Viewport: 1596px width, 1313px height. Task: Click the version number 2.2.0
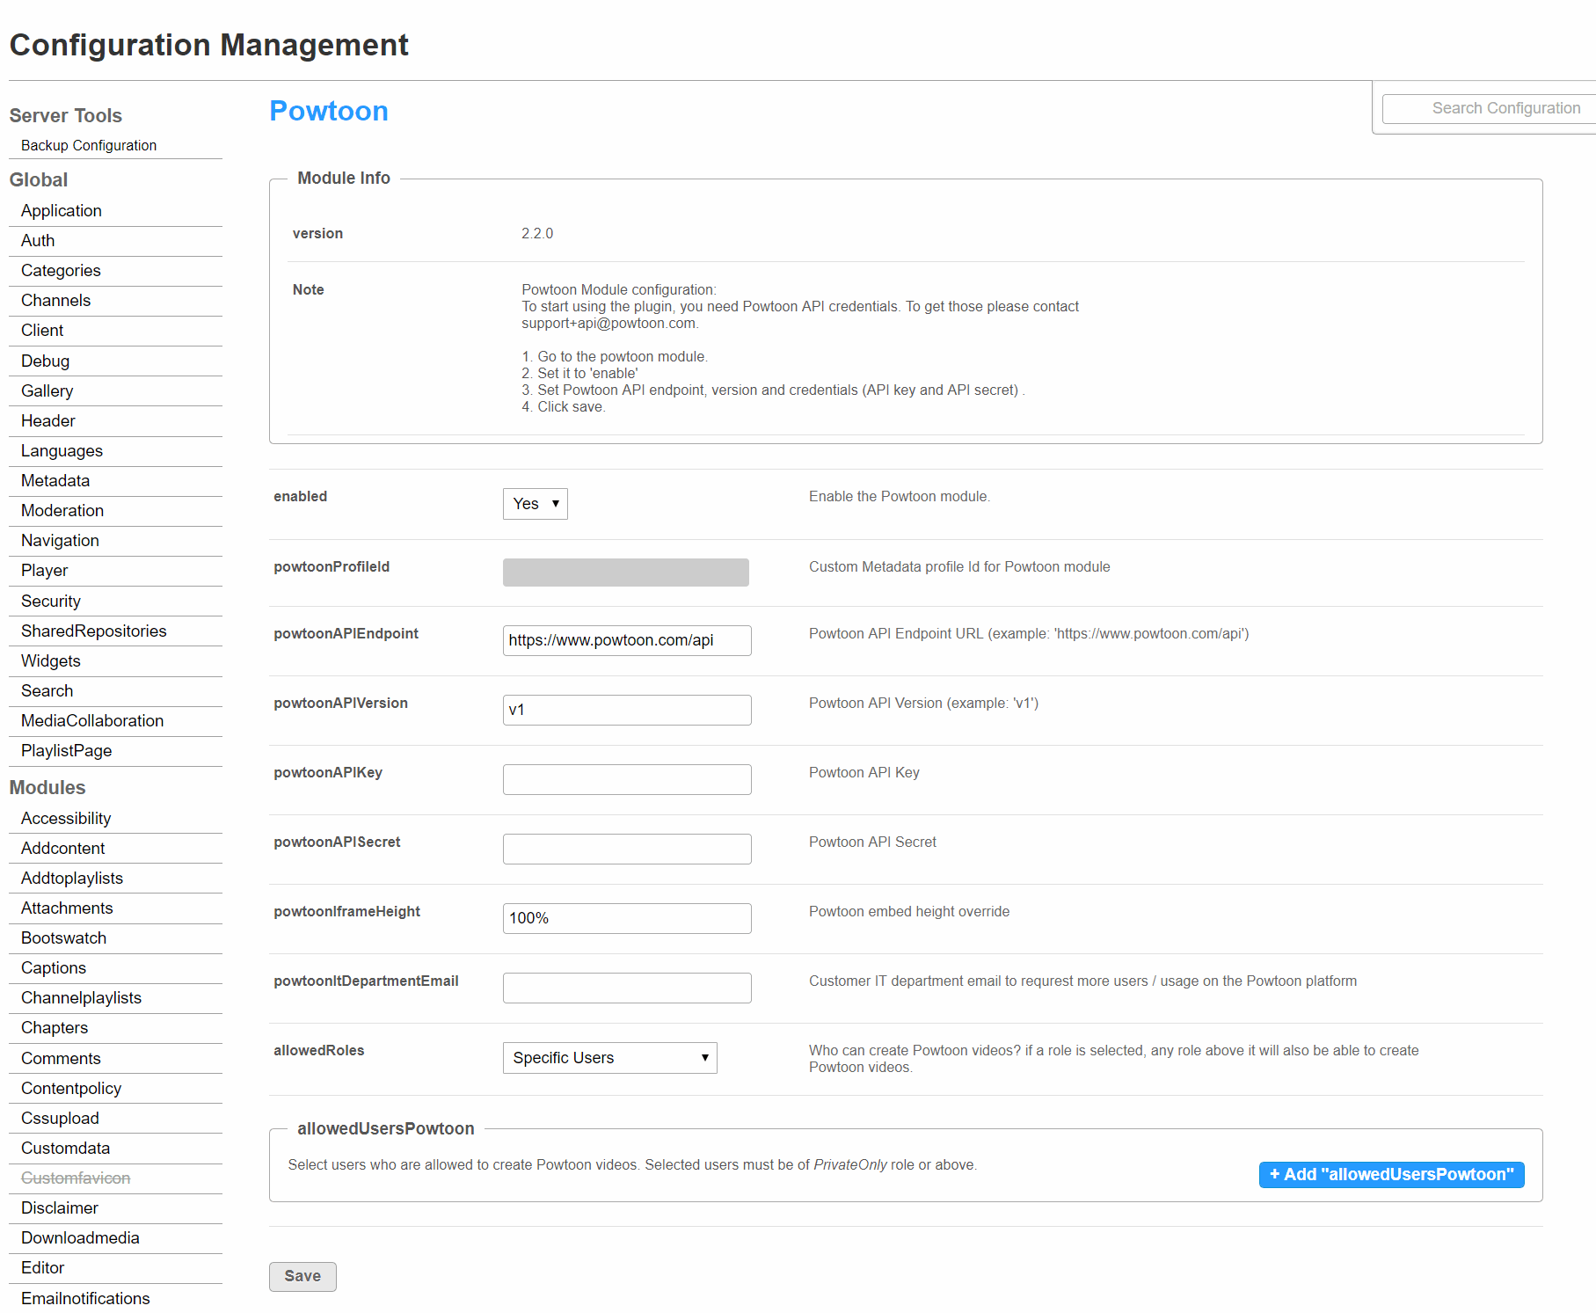coord(537,233)
